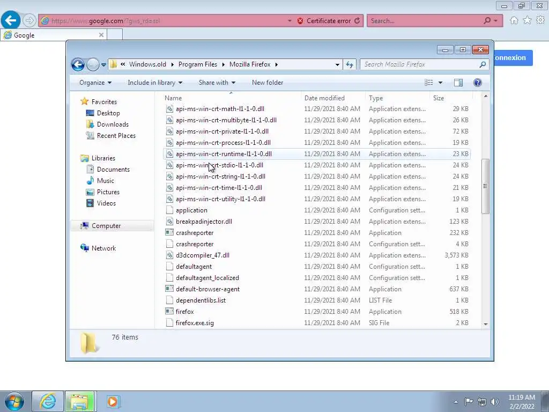Open the address bar previous locations dropdown
The width and height of the screenshot is (549, 412).
point(337,64)
